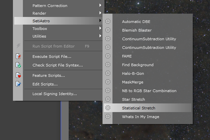Expand the Render submenu arrow
The image size is (210, 140).
pyautogui.click(x=100, y=13)
